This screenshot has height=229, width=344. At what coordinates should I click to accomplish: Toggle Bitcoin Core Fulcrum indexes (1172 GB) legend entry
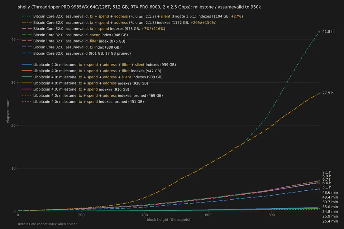119,22
